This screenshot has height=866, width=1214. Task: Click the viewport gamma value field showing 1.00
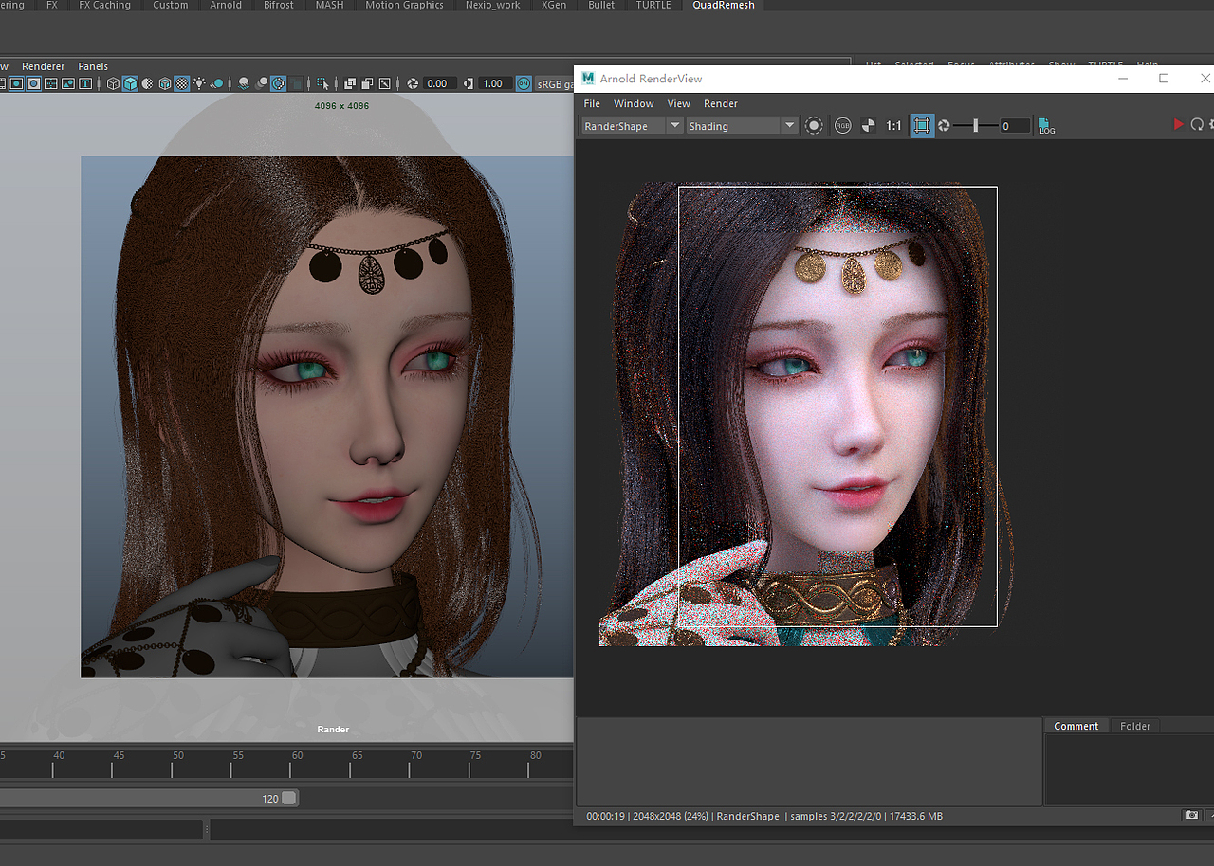point(492,83)
